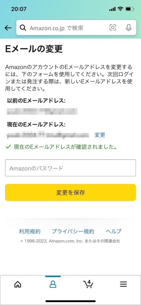Select the account profile tab icon
141x305 pixels.
(53, 284)
